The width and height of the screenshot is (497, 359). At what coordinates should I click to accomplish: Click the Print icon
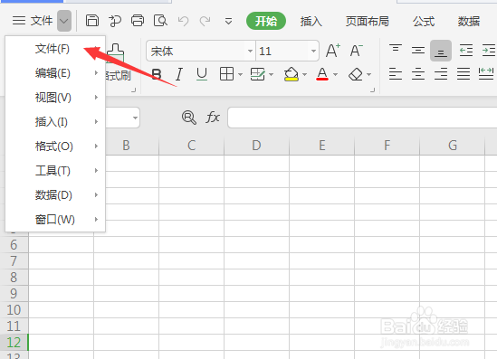[x=138, y=21]
